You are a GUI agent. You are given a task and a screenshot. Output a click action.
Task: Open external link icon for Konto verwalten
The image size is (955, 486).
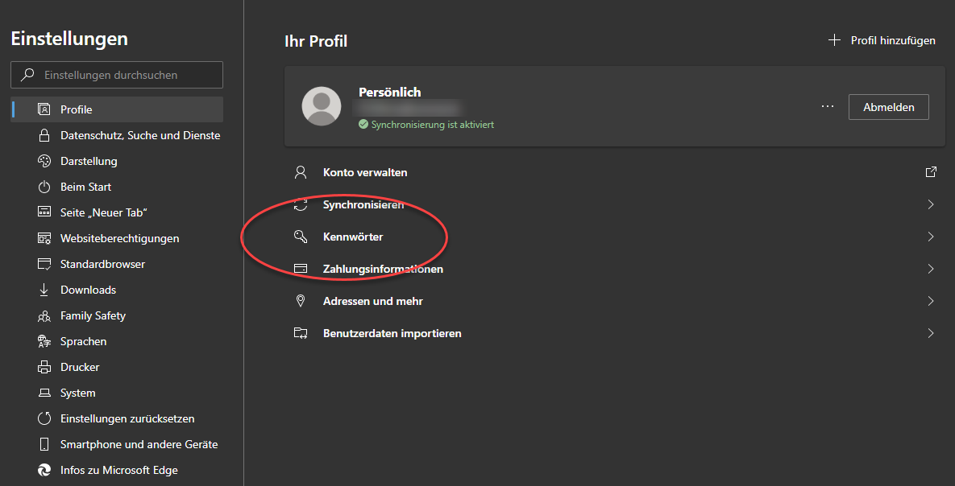[x=931, y=172]
